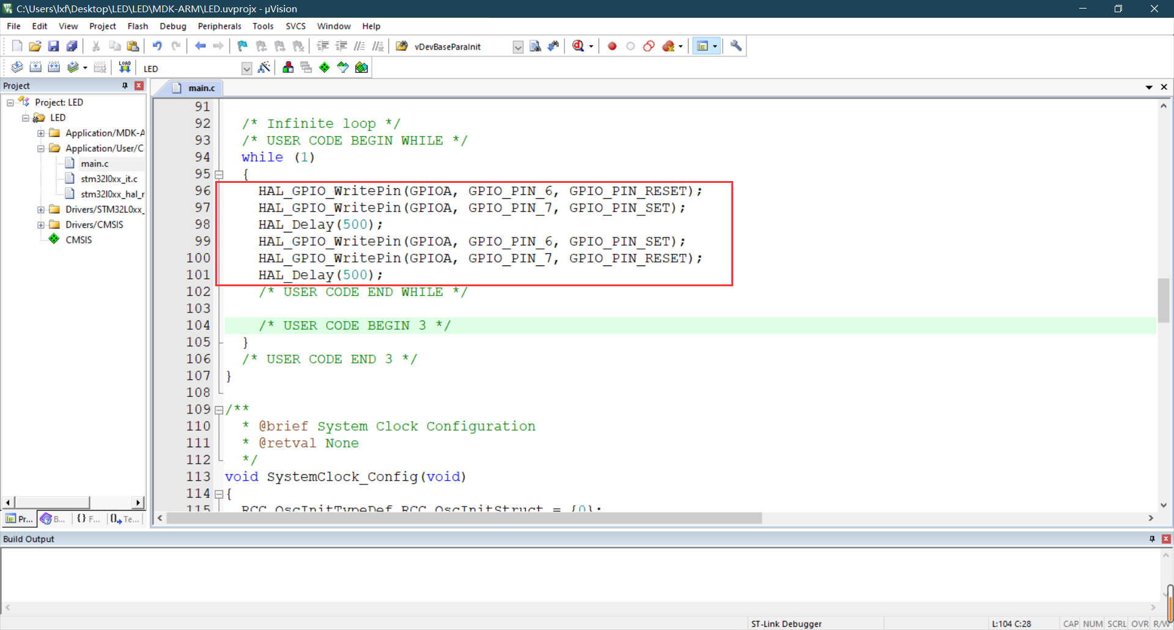Unindent selected lines icon
The height and width of the screenshot is (630, 1174).
coord(341,46)
